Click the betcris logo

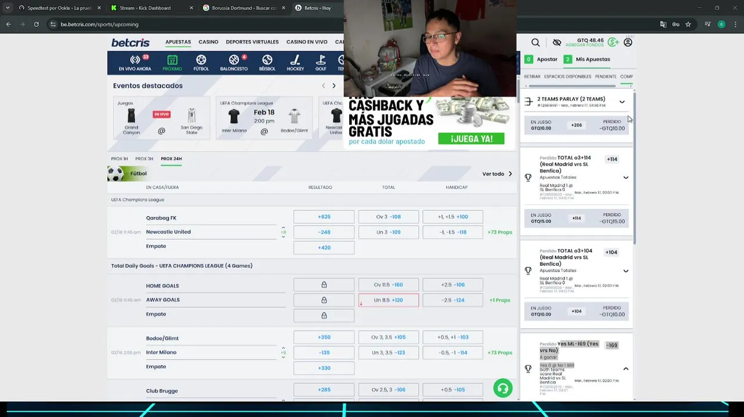[130, 42]
